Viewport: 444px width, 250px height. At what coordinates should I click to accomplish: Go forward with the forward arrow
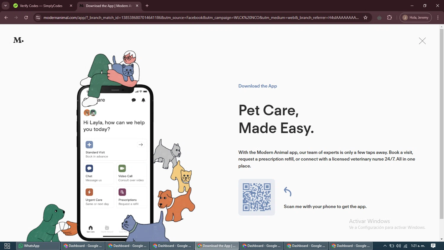pyautogui.click(x=16, y=17)
